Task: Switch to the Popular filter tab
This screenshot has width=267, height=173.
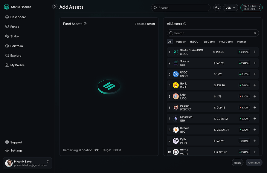Action: tap(181, 42)
